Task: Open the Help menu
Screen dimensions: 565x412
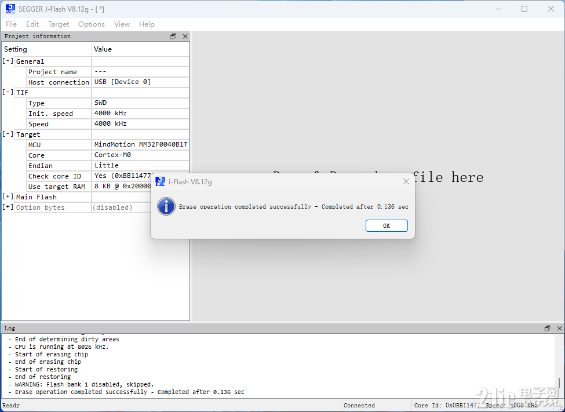Action: (x=147, y=24)
